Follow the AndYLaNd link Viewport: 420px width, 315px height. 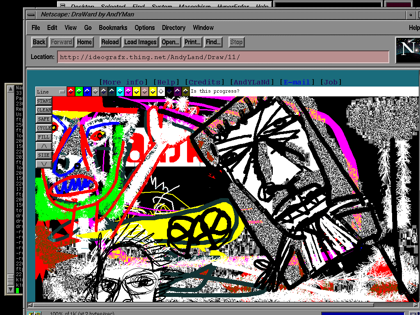pos(252,82)
